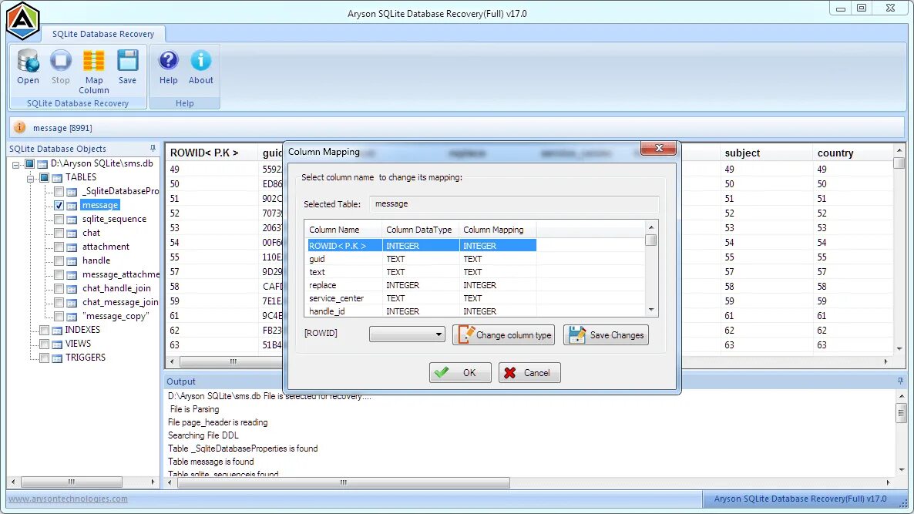
Task: Select the SQLite Database Recovery ribbon tab
Action: (x=103, y=34)
